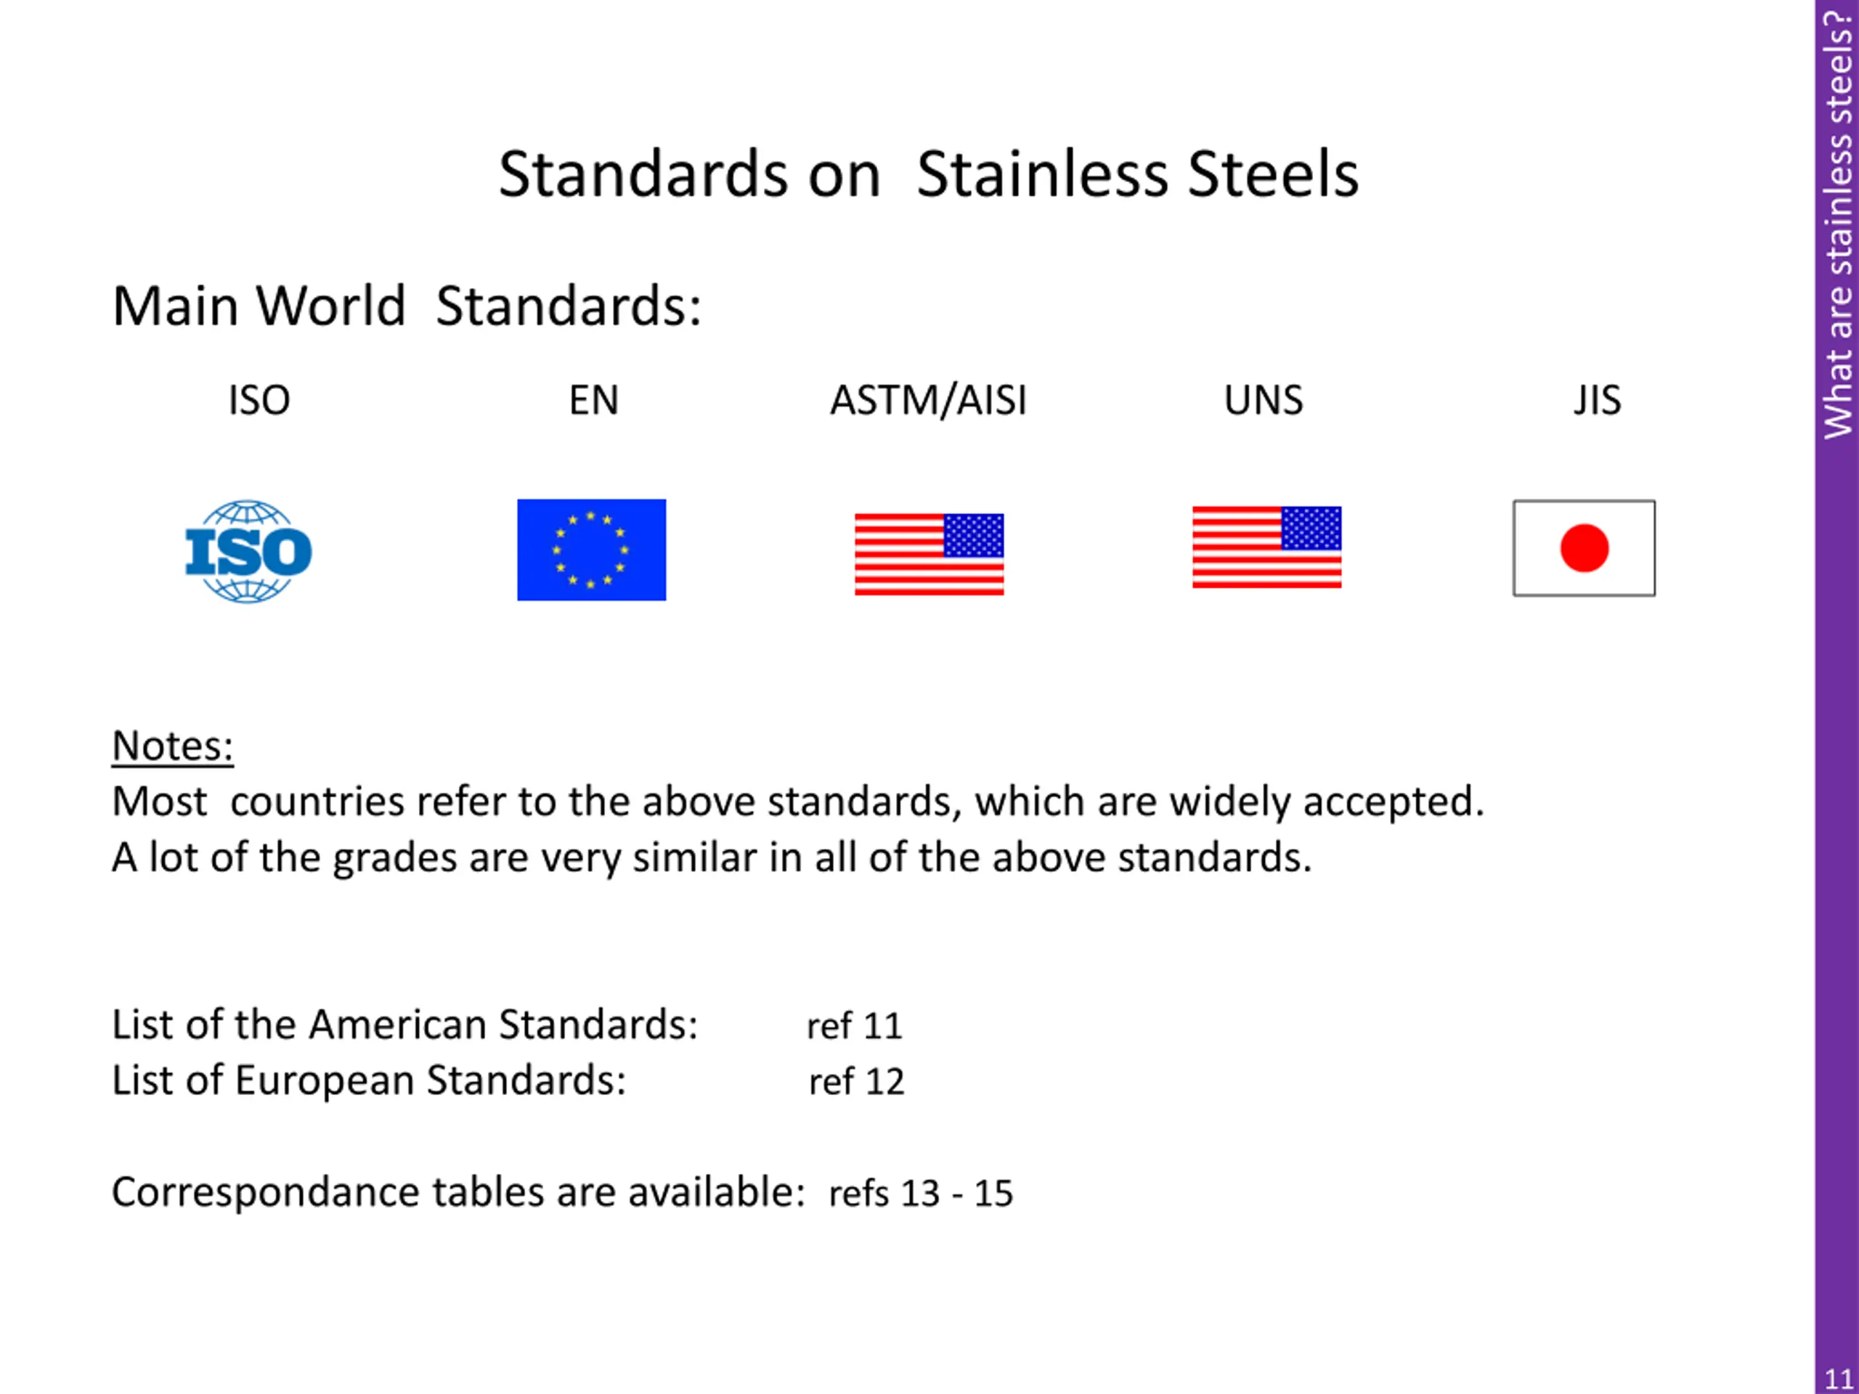Select the ASTM/AISI heading text
The height and width of the screenshot is (1394, 1859).
929,400
